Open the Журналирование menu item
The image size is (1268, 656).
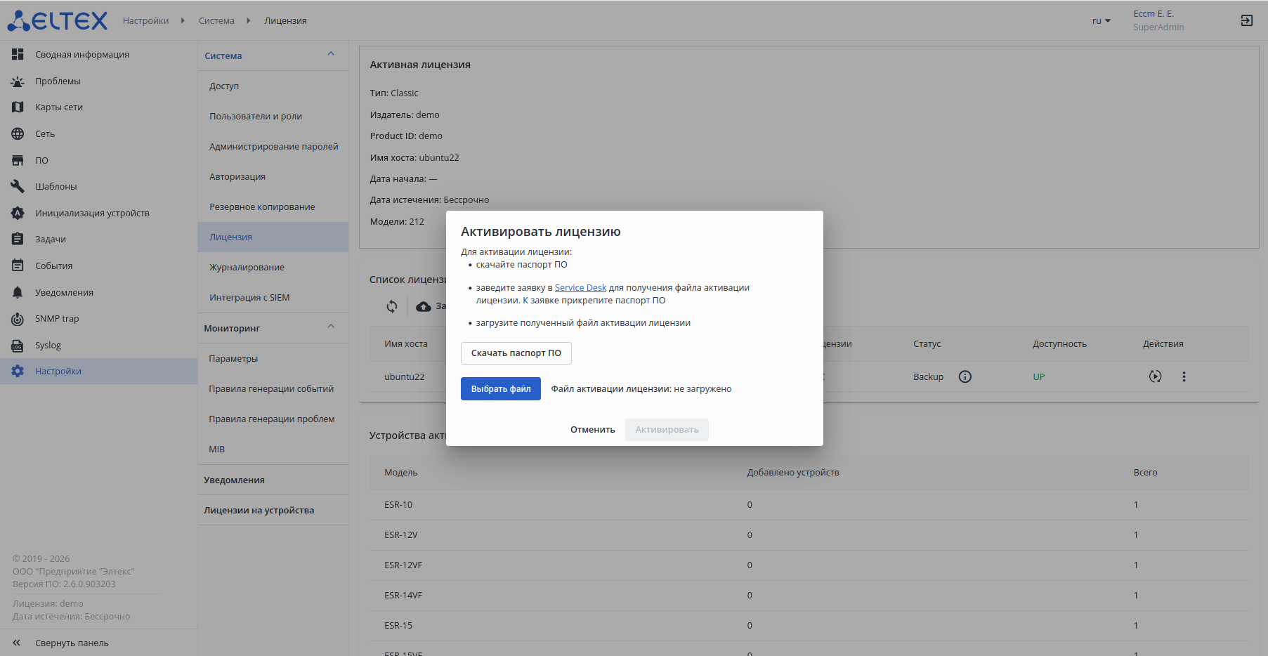pos(247,268)
